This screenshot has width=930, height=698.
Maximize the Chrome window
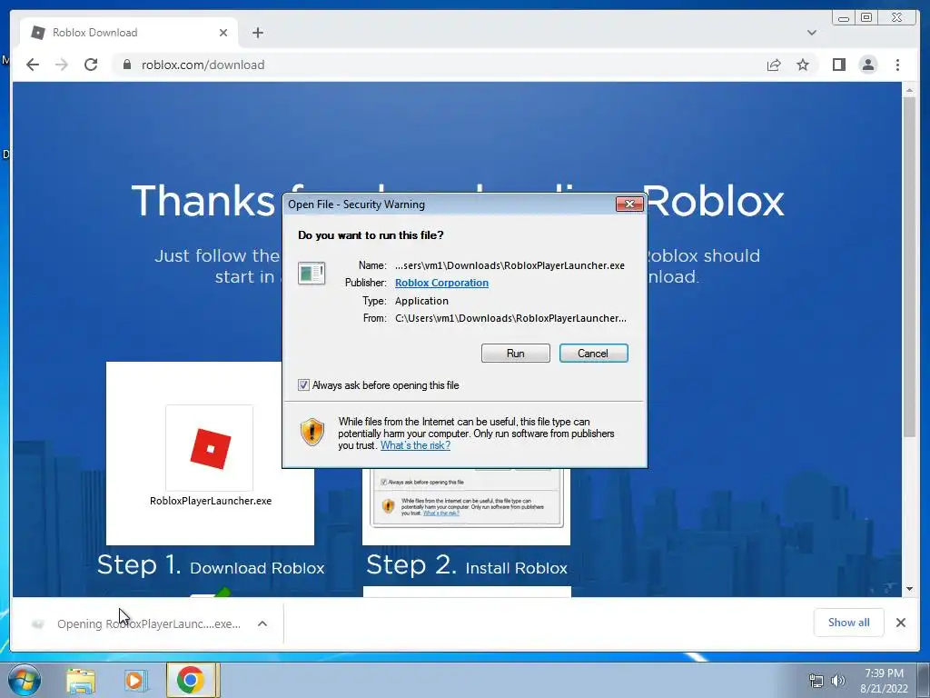(x=866, y=18)
